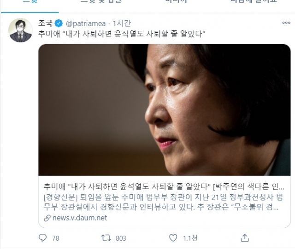This screenshot has width=295, height=249.
Task: Click the 1시간 timestamp of the tweet
Action: click(x=122, y=23)
